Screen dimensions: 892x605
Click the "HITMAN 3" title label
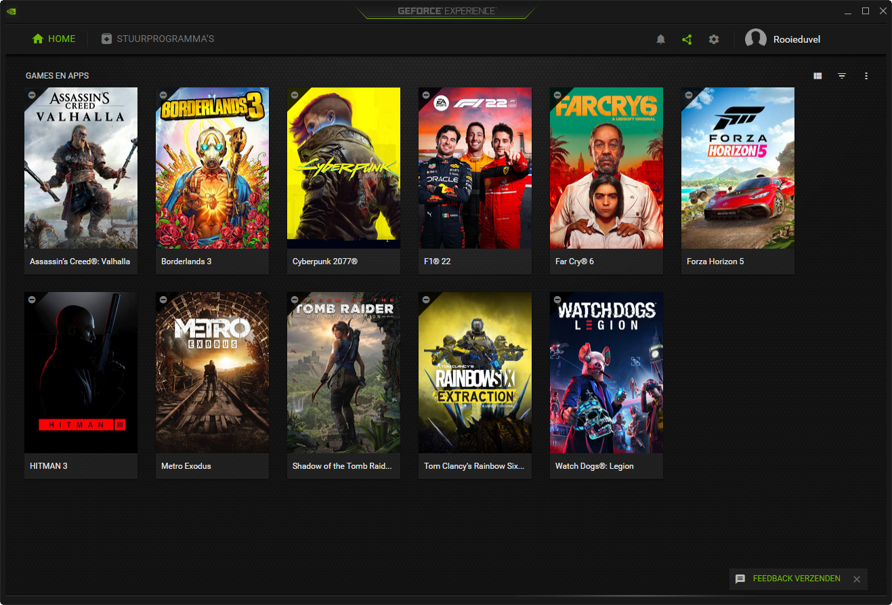[x=49, y=466]
